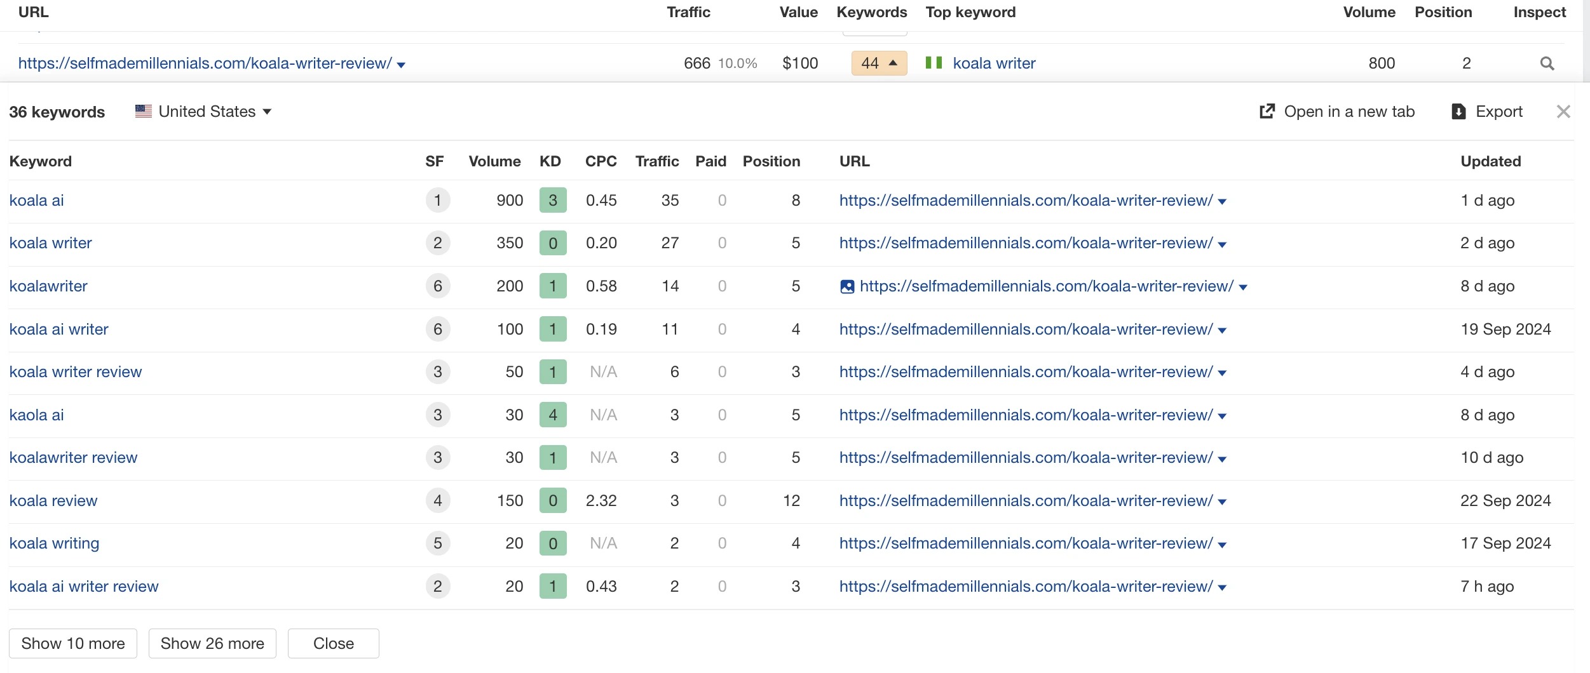This screenshot has width=1590, height=673.
Task: Sort by the Position column in keywords table
Action: (x=771, y=161)
